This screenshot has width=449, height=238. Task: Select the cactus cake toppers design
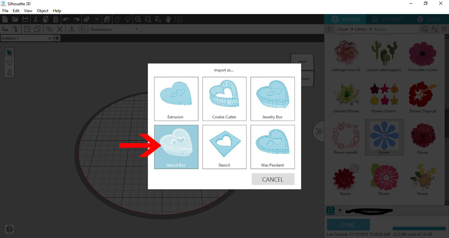(384, 56)
